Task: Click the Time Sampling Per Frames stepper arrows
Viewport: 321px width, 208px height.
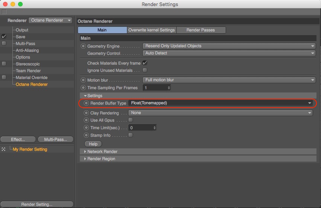Action: (169, 88)
